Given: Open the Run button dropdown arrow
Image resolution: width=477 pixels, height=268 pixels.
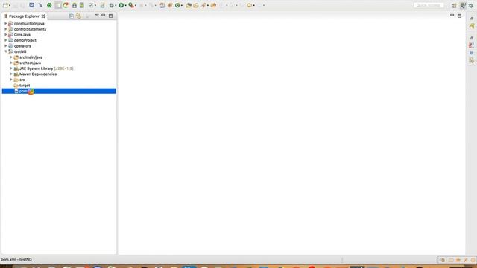Looking at the screenshot, I should (x=125, y=5).
